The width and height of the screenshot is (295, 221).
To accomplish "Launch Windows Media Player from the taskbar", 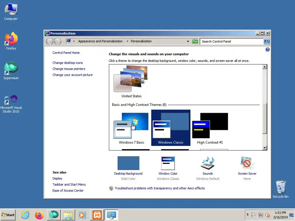I will coord(82,215).
